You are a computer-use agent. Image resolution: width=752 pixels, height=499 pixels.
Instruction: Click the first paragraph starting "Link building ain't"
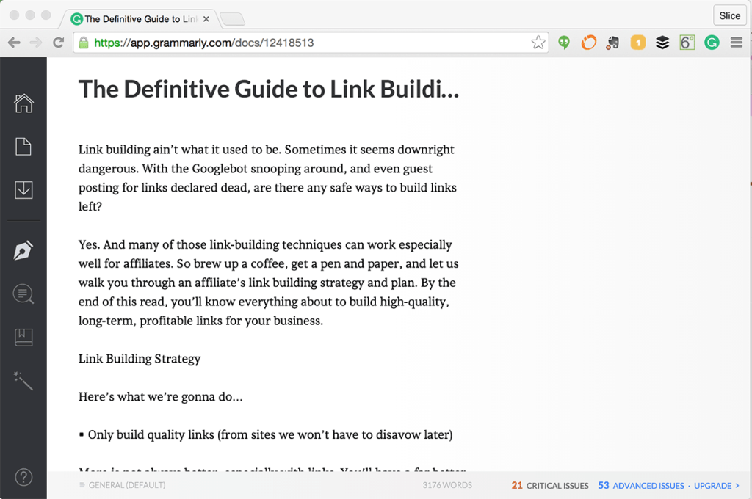tap(267, 178)
